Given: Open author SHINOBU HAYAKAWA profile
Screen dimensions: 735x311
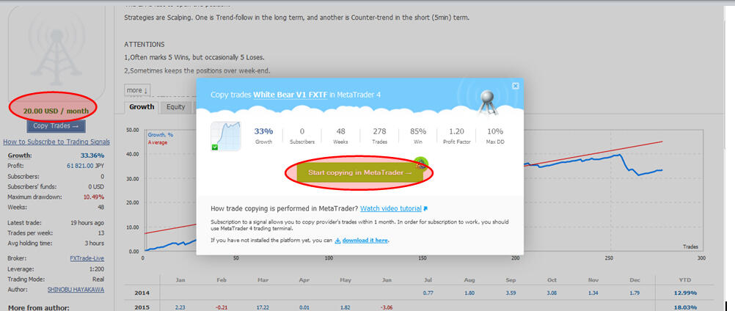Looking at the screenshot, I should click(x=76, y=290).
